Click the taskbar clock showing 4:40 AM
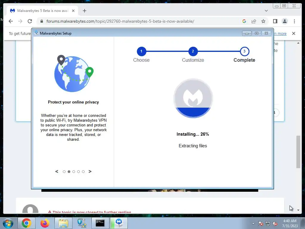Image resolution: width=305 pixels, height=229 pixels. (290, 223)
